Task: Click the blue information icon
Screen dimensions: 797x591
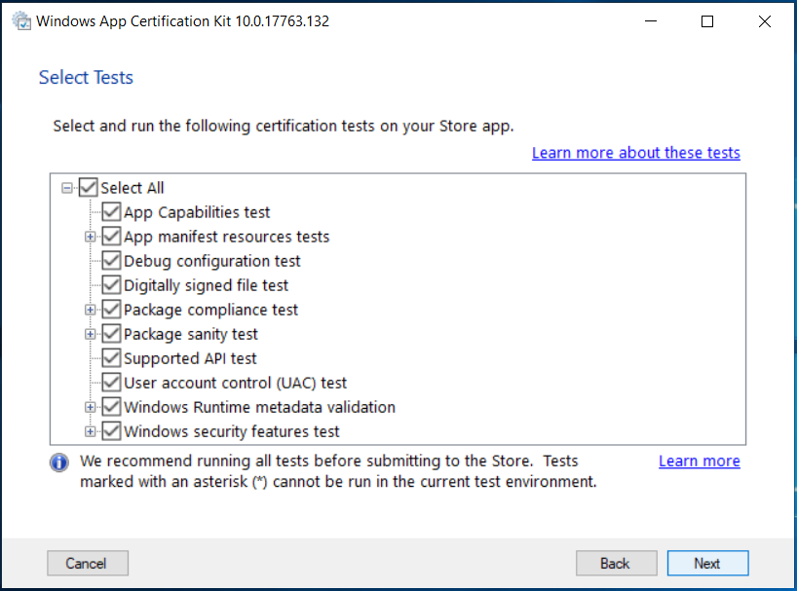Action: (x=59, y=462)
